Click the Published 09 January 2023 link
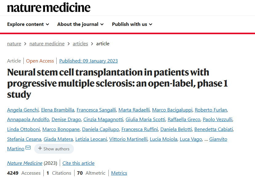Image resolution: width=255 pixels, height=179 pixels. pos(88,61)
